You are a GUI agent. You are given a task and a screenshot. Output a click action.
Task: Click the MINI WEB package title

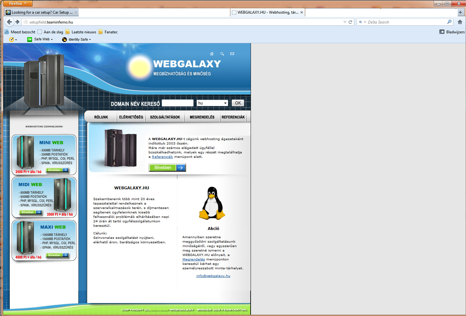pos(51,143)
